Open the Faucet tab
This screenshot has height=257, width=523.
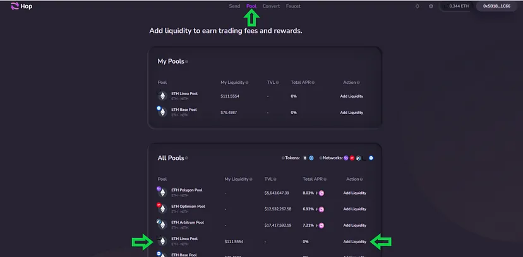coord(293,6)
